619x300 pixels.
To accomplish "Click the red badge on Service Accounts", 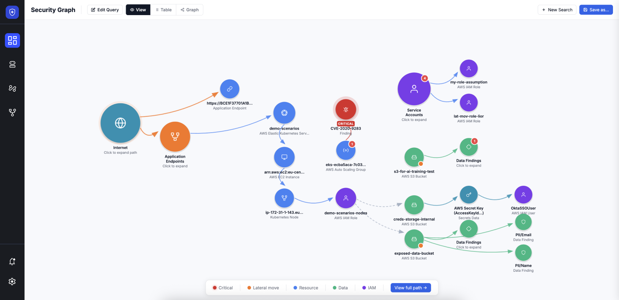I will coord(425,78).
